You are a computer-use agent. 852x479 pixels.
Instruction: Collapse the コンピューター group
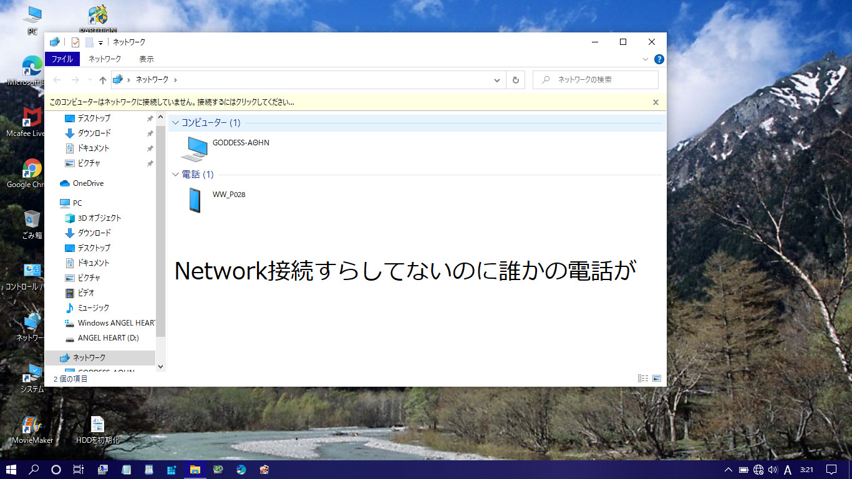[x=175, y=123]
